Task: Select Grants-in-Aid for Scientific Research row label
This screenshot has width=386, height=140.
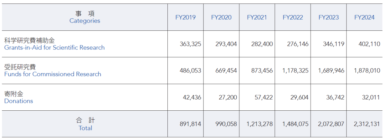Action: click(54, 48)
